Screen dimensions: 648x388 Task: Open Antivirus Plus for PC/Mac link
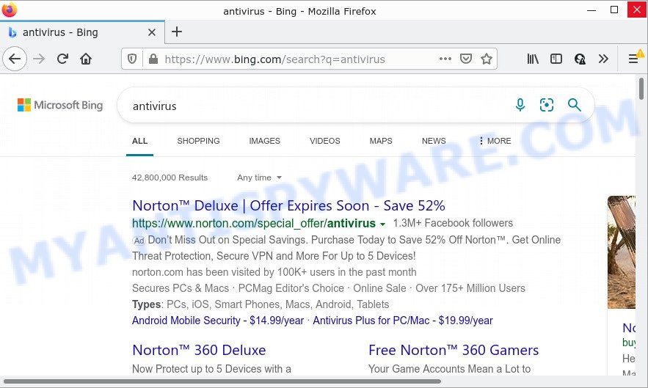[x=402, y=321]
